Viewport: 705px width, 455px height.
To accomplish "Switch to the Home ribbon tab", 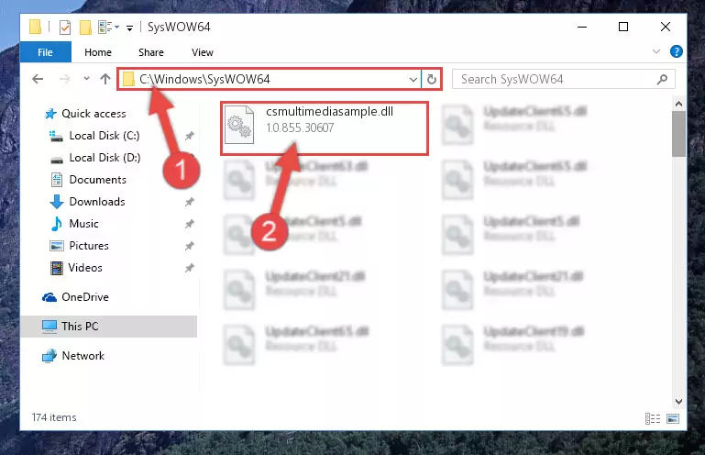I will 98,52.
